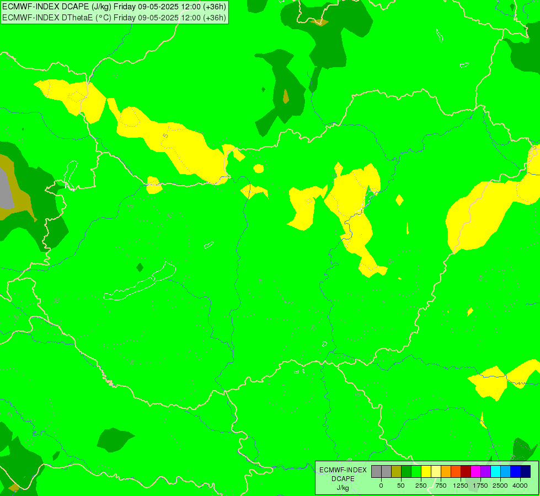Select the dark red legend swatch

click(466, 472)
